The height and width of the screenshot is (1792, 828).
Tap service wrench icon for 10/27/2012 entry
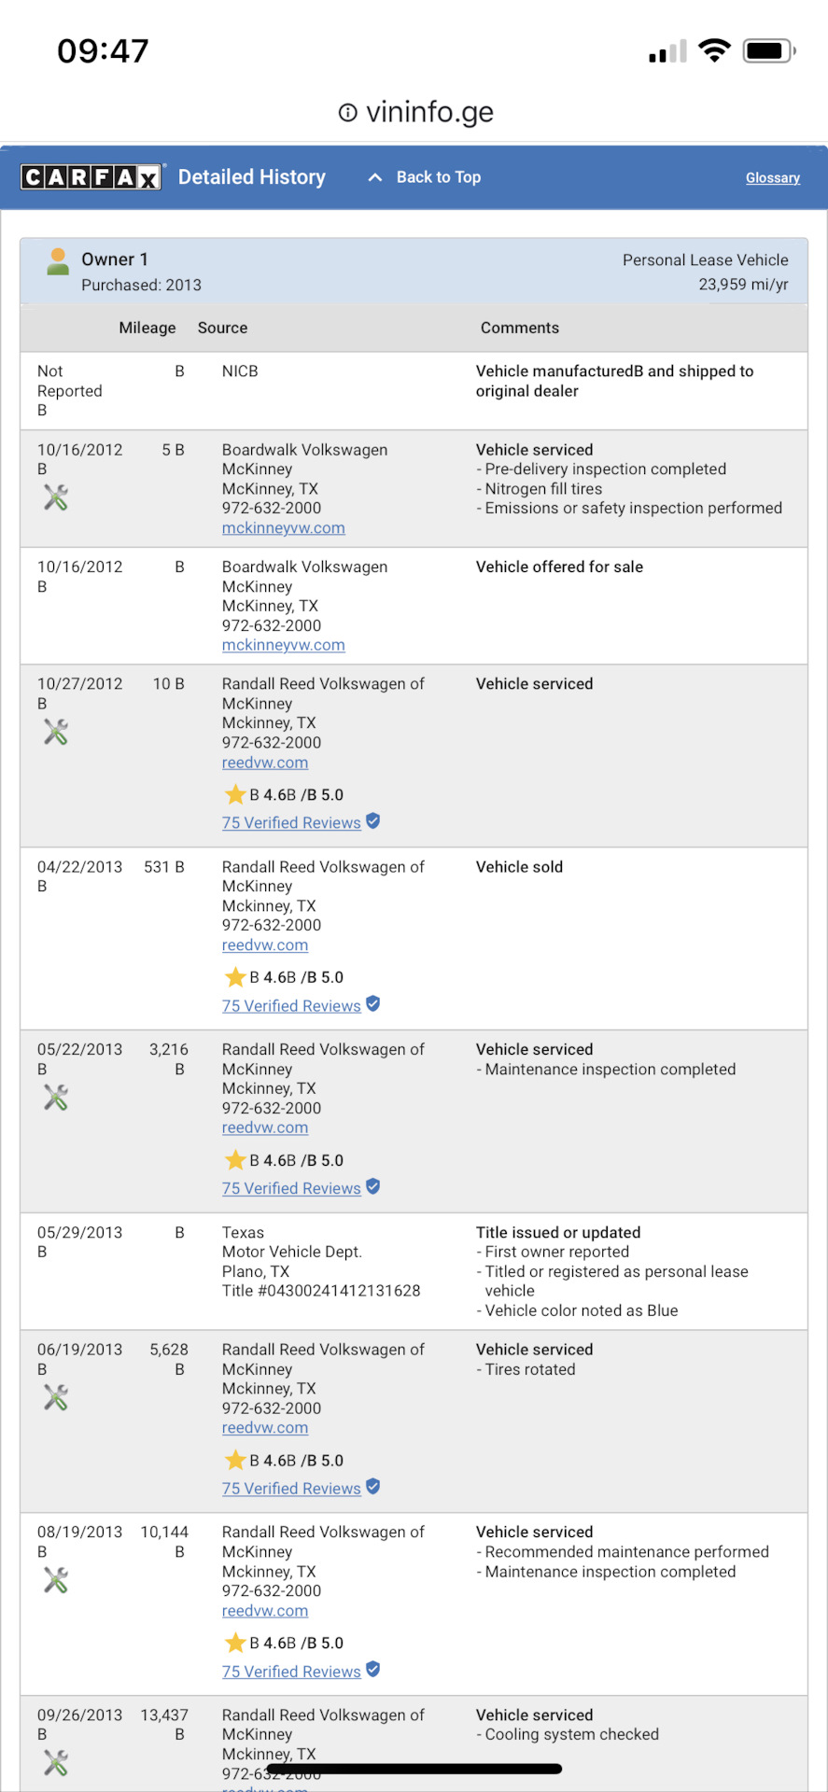click(56, 732)
